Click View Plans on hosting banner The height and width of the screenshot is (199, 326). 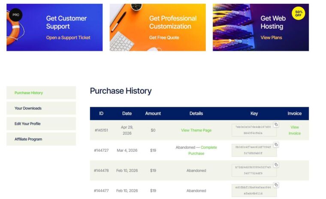point(272,38)
